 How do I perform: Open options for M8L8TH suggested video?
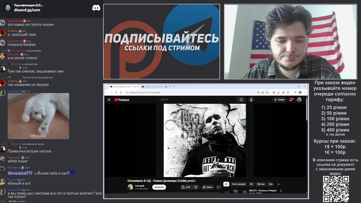point(281,191)
